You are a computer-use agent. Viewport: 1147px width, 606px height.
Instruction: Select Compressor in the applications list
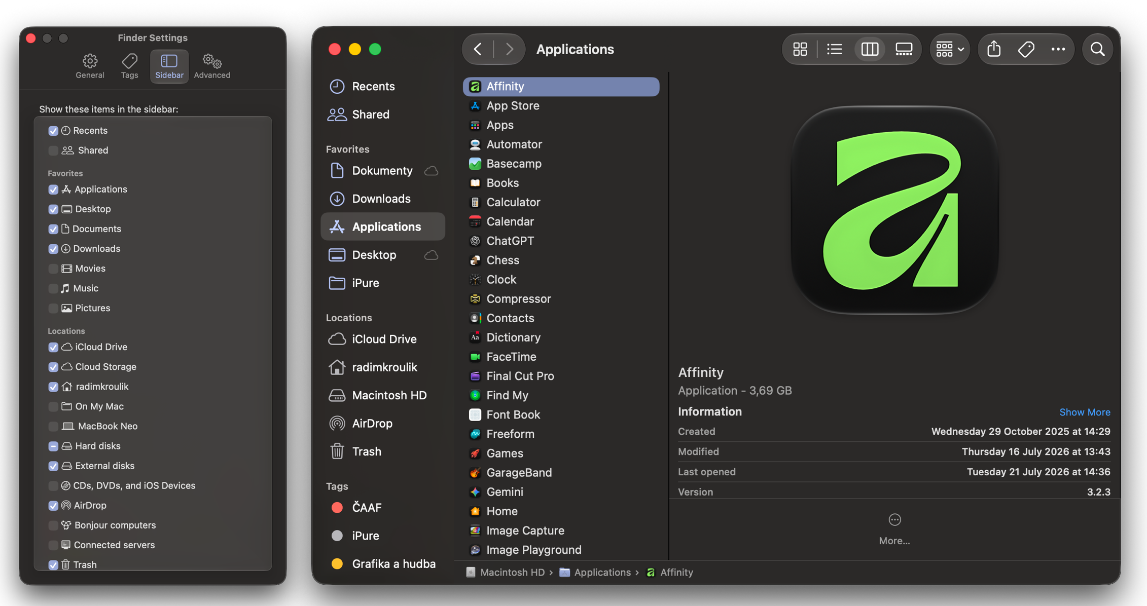(x=561, y=298)
